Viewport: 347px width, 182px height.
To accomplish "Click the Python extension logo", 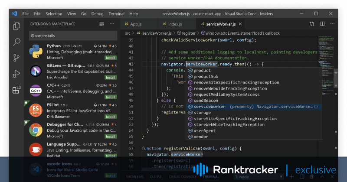I will click(36, 51).
